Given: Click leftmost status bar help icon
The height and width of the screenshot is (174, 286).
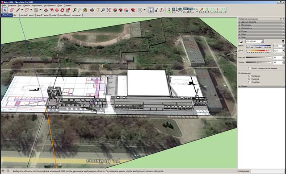Looking at the screenshot, I should tap(3, 171).
